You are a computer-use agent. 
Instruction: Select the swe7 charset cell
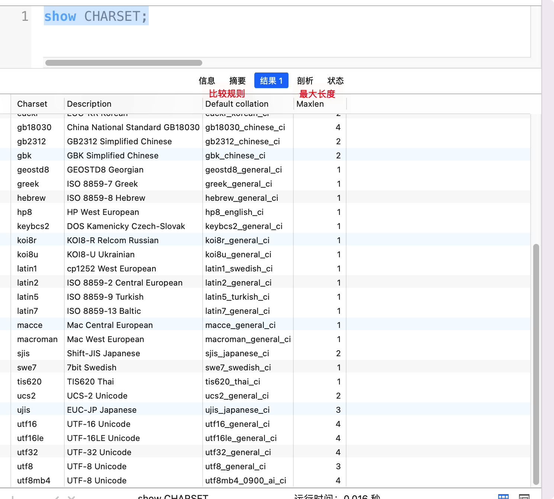click(x=27, y=367)
